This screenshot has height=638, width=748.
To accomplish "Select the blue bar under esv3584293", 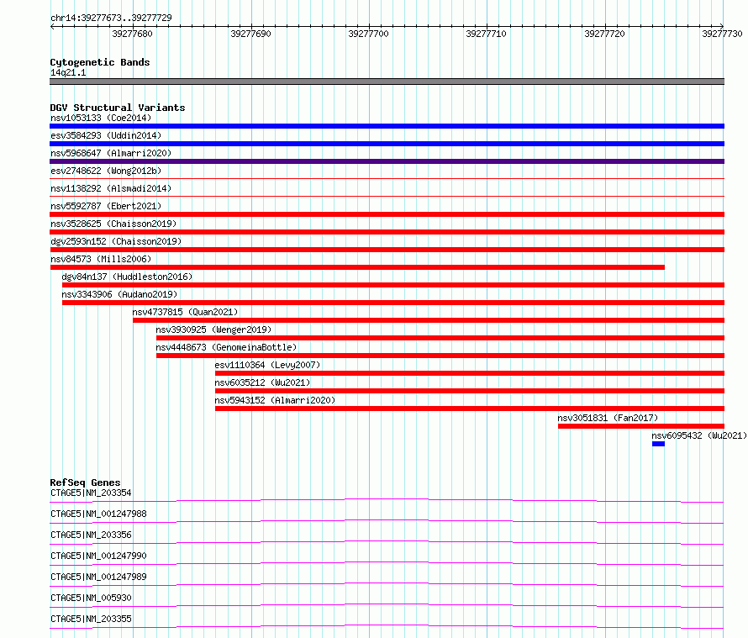I will click(x=387, y=144).
